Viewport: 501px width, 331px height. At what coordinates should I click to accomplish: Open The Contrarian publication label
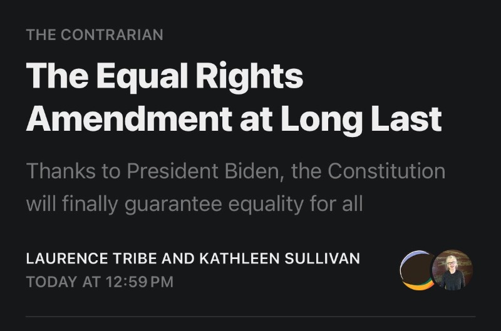tap(95, 35)
